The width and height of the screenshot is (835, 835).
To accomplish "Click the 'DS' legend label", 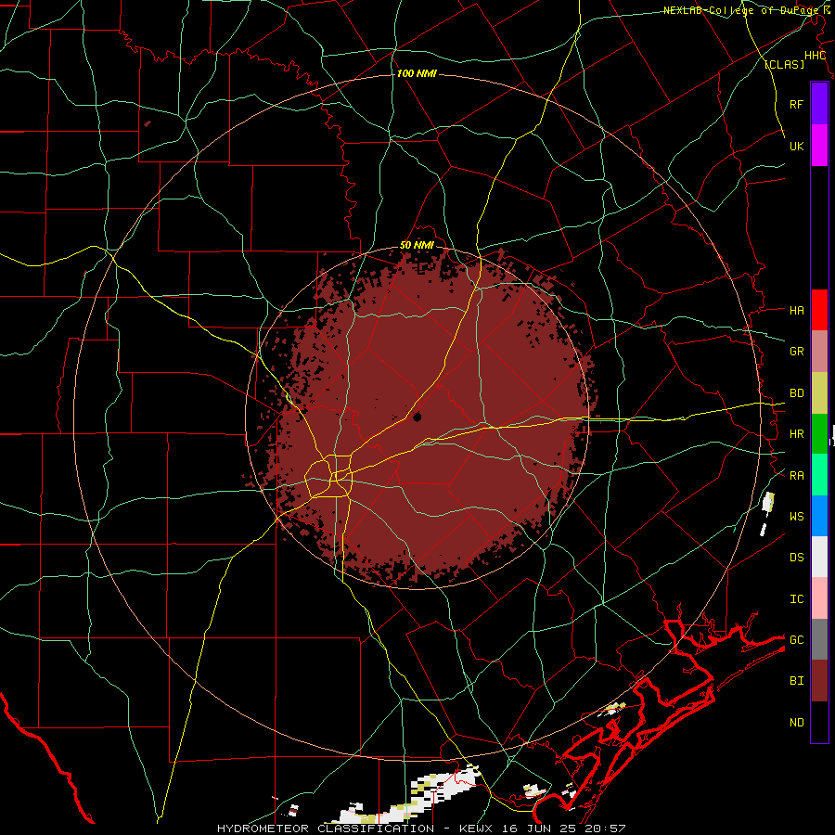I will (x=796, y=558).
